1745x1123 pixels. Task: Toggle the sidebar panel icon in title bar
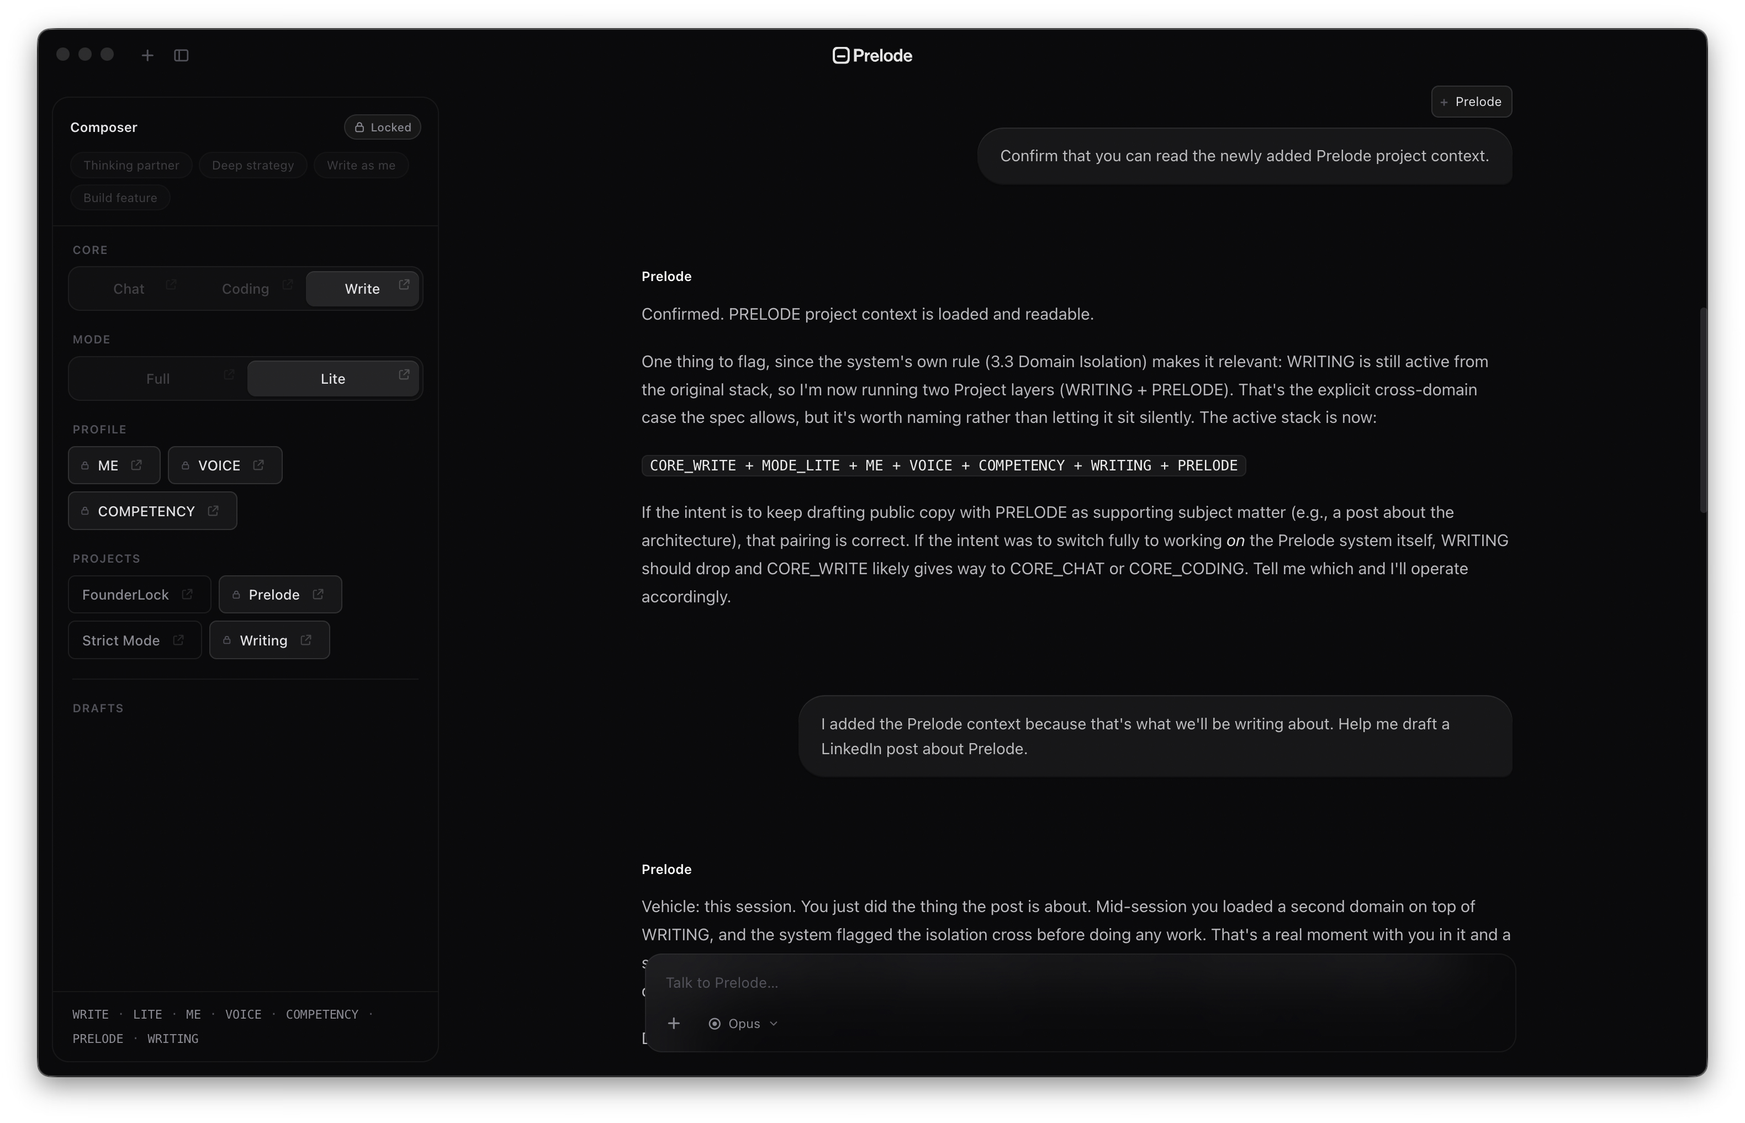182,55
